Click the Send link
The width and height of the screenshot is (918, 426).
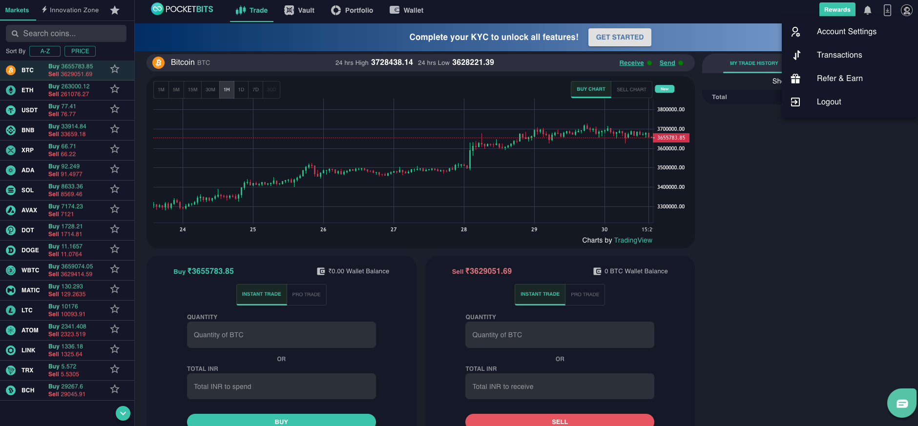667,63
